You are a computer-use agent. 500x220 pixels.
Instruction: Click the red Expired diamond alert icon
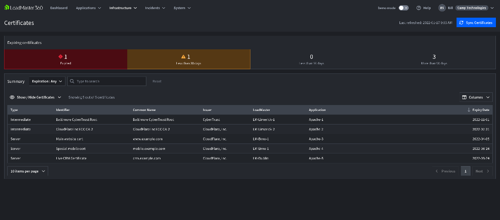[x=60, y=57]
